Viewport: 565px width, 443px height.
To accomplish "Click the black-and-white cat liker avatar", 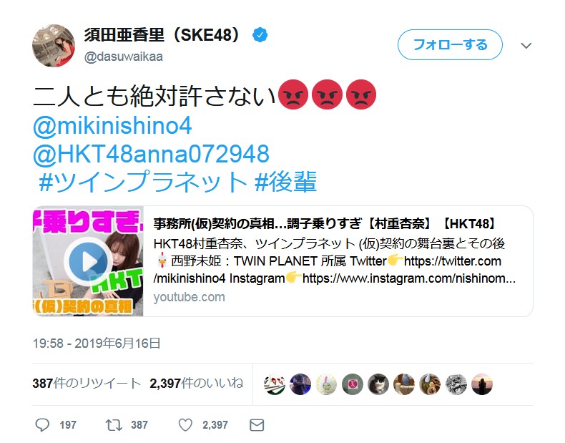I will coord(378,384).
